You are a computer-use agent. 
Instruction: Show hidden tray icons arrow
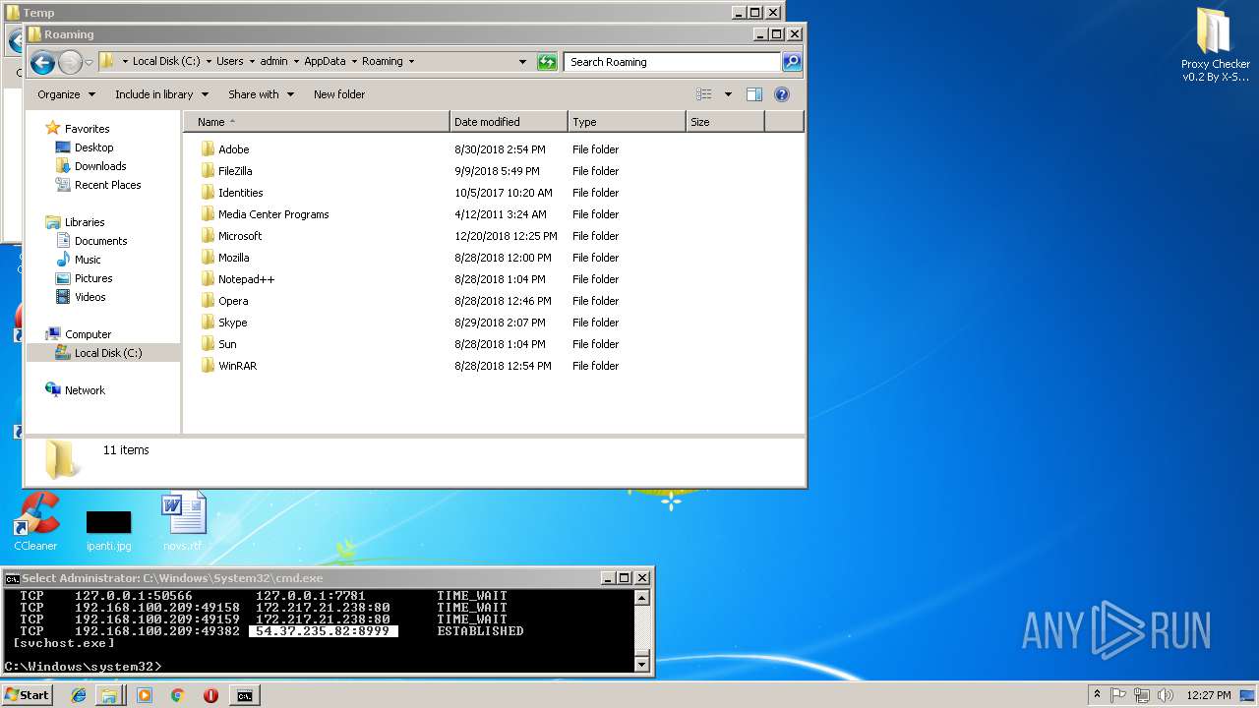point(1097,694)
